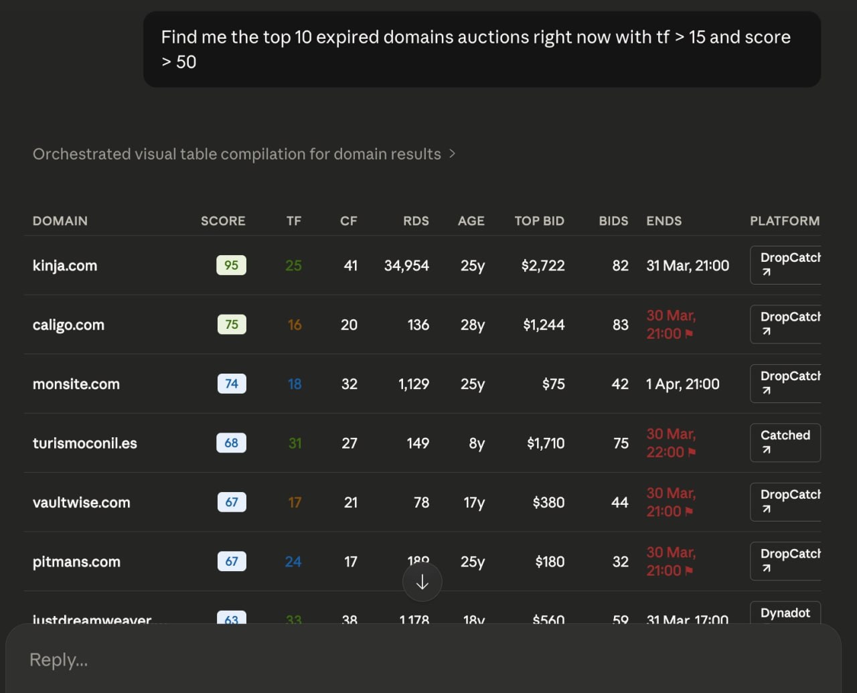Click the 95 score badge for kinja.com
Viewport: 857px width, 693px height.
click(x=231, y=265)
